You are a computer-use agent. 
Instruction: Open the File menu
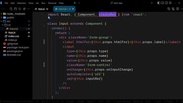tap(6, 3)
